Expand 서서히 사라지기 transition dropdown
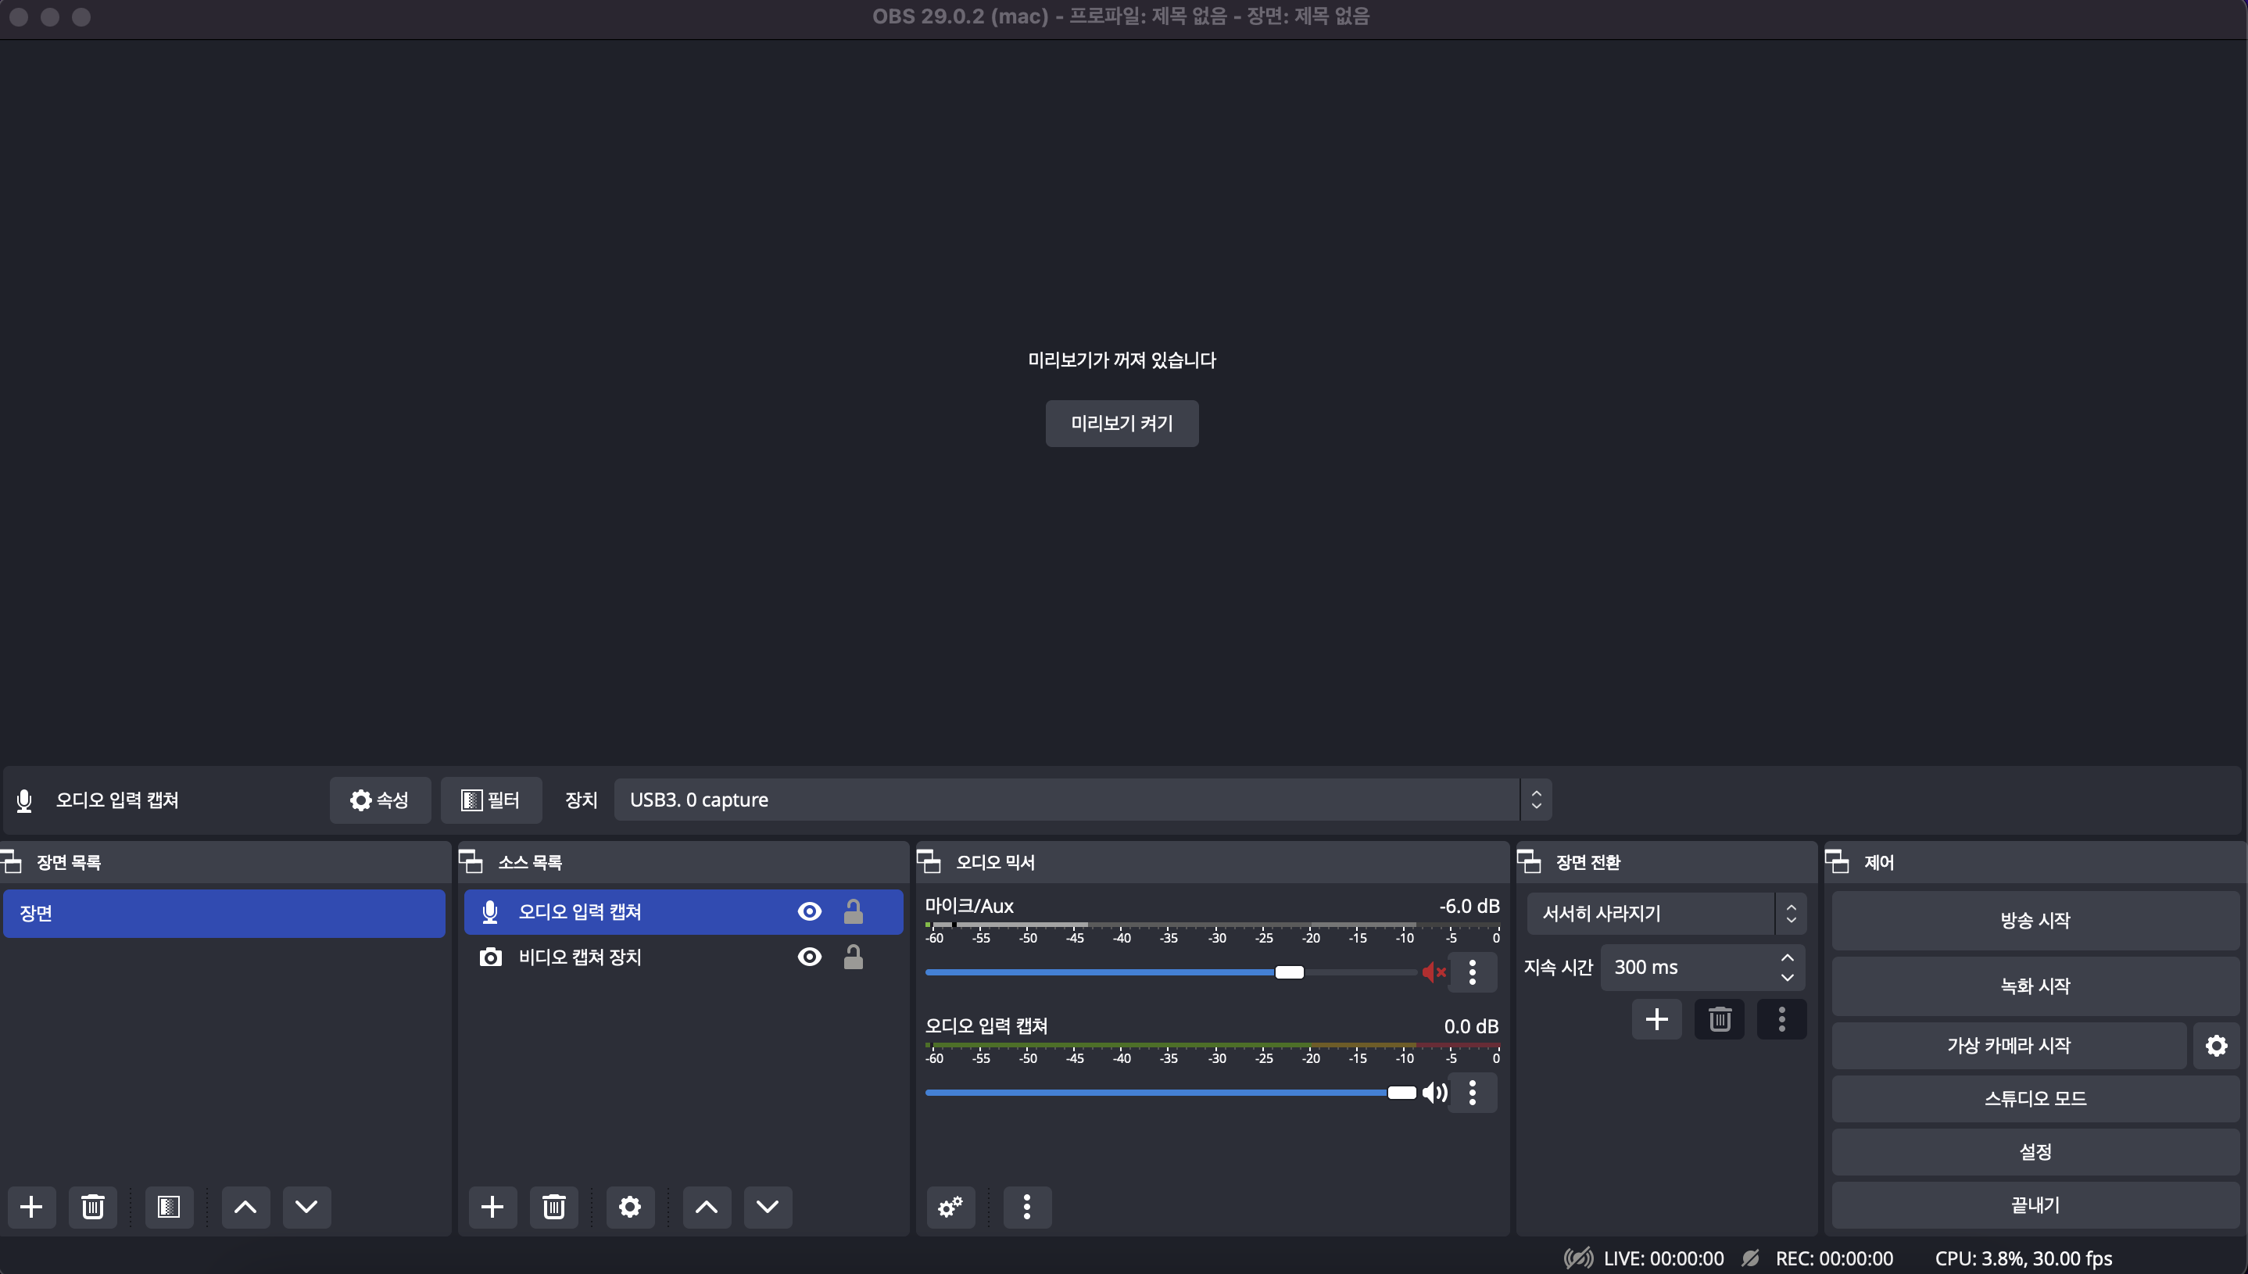The image size is (2248, 1274). pos(1665,914)
